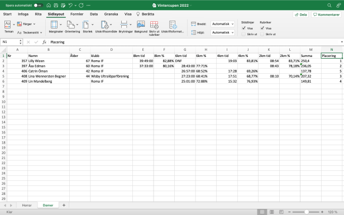Open the Marginaler margins tool
The width and height of the screenshot is (344, 215).
pos(56,27)
